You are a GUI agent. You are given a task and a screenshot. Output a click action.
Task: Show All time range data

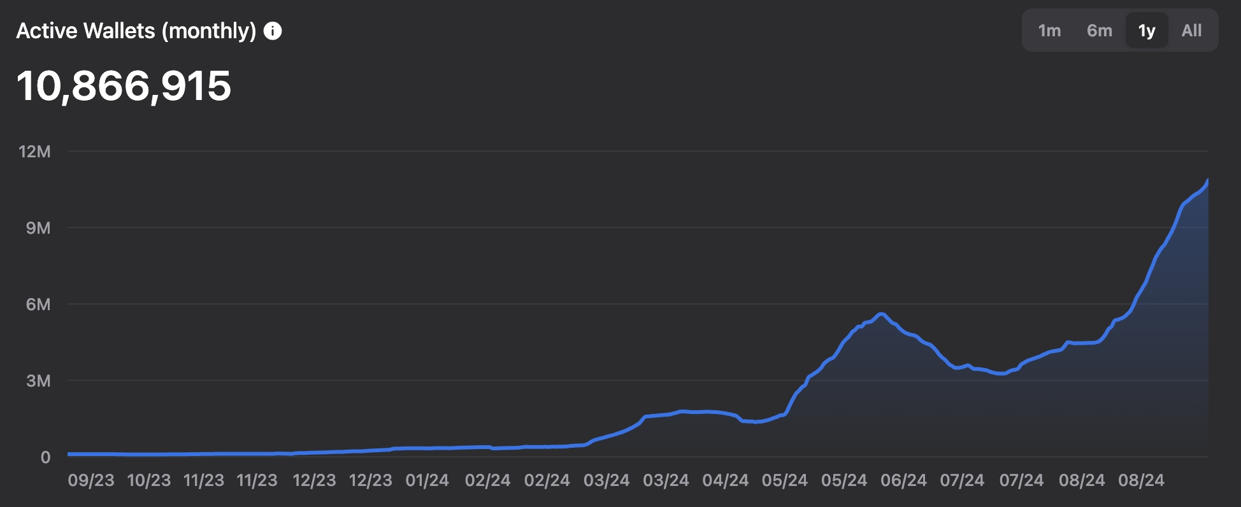pos(1191,31)
